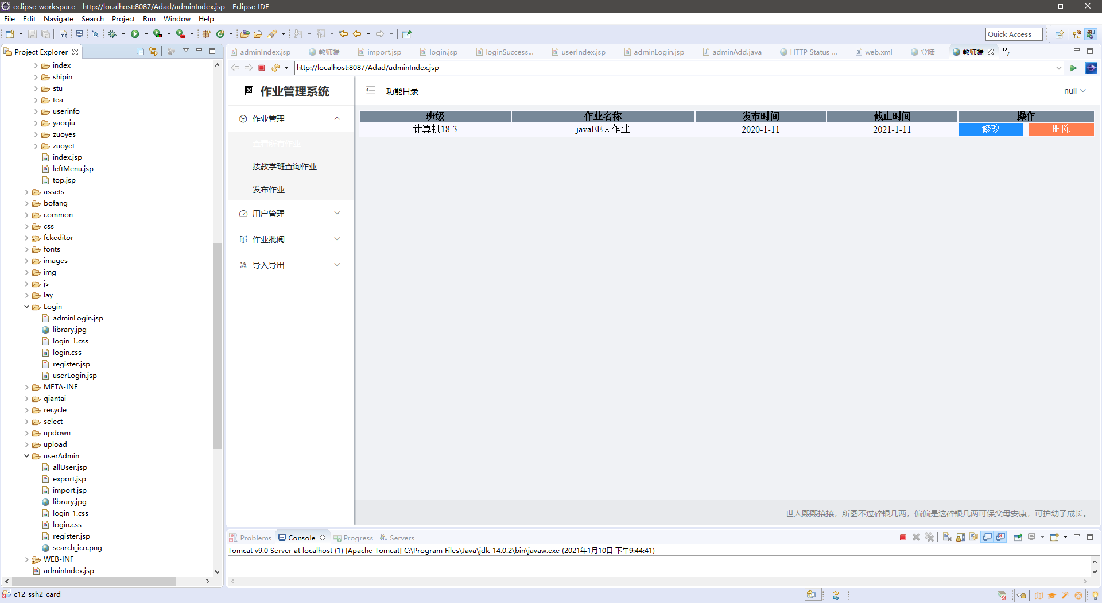Switch to Problems tab
The image size is (1102, 603).
251,538
